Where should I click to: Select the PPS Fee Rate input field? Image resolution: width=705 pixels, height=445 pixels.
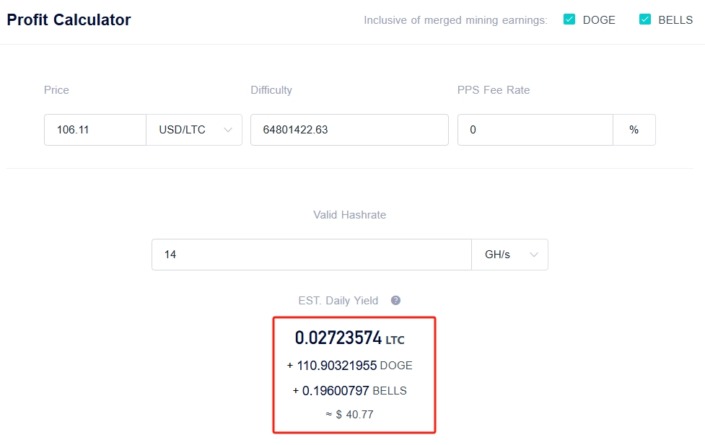[x=535, y=130]
